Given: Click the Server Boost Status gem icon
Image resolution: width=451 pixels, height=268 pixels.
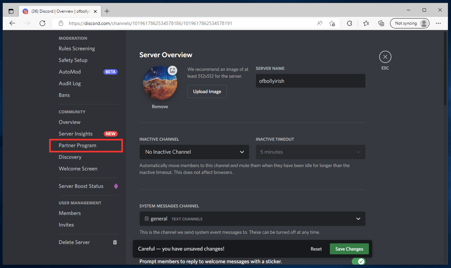Looking at the screenshot, I should click(116, 186).
